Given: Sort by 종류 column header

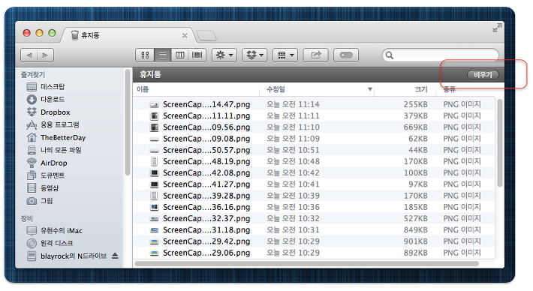Looking at the screenshot, I should (x=449, y=89).
